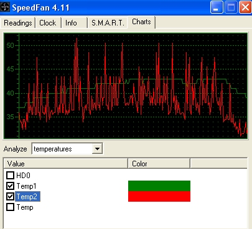This screenshot has height=229, width=252.
Task: Click the red Temp2 color swatch
Action: coord(159,196)
